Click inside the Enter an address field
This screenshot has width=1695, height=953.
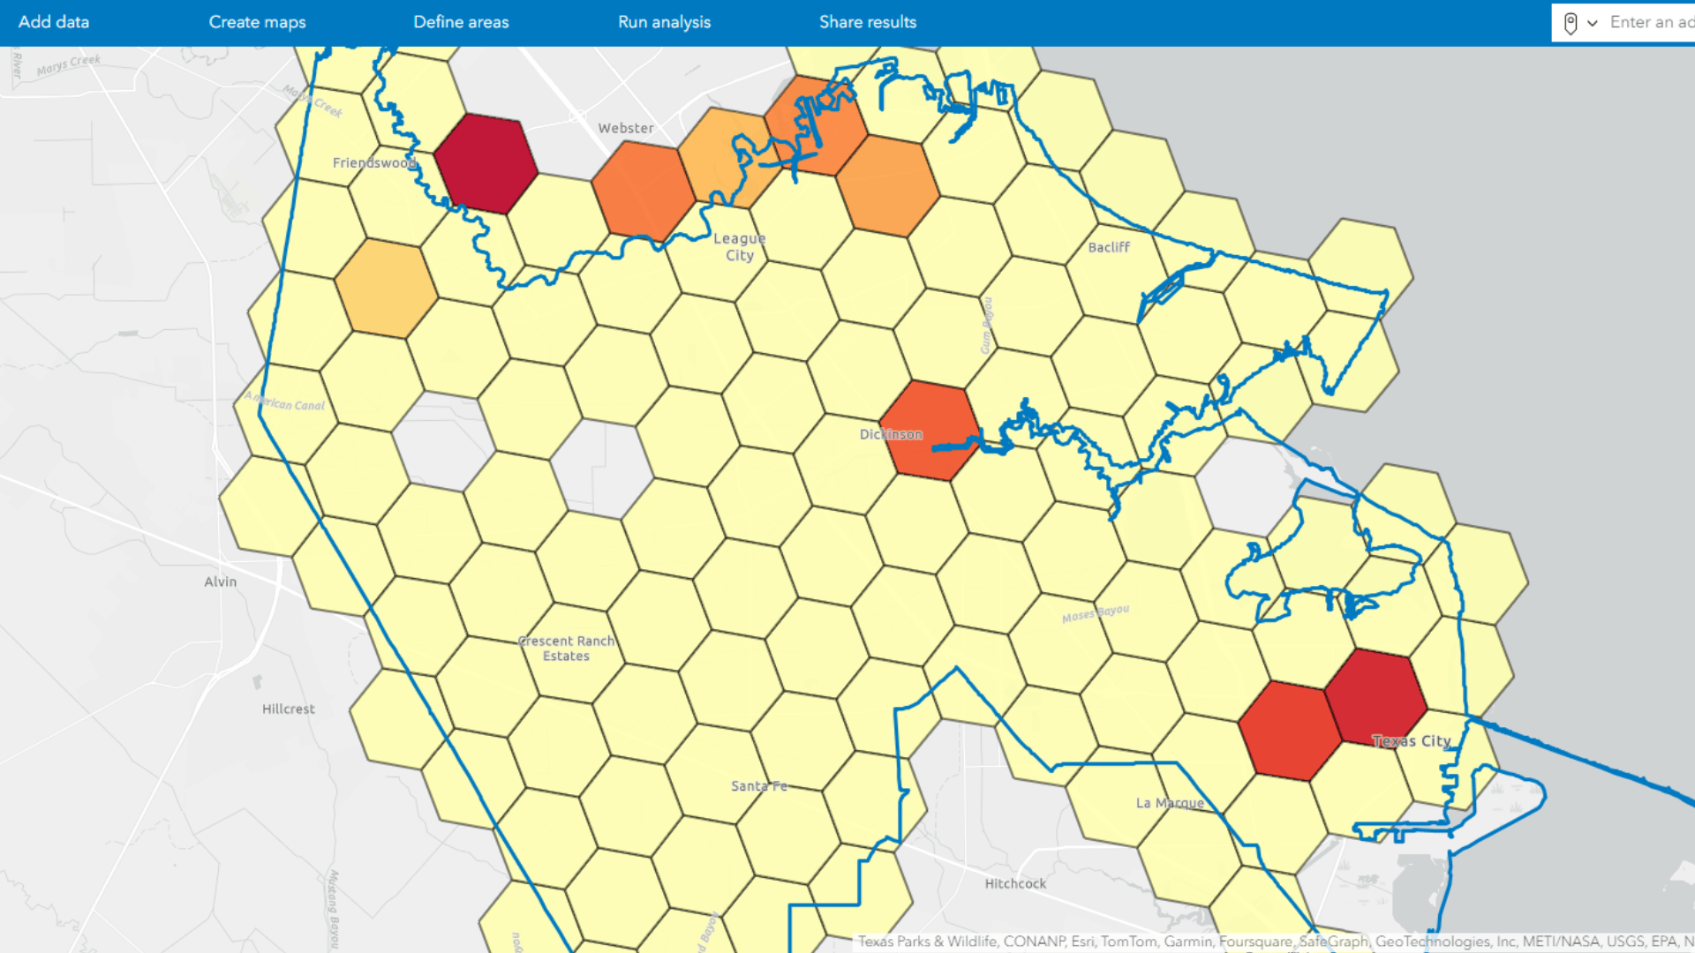tap(1651, 23)
